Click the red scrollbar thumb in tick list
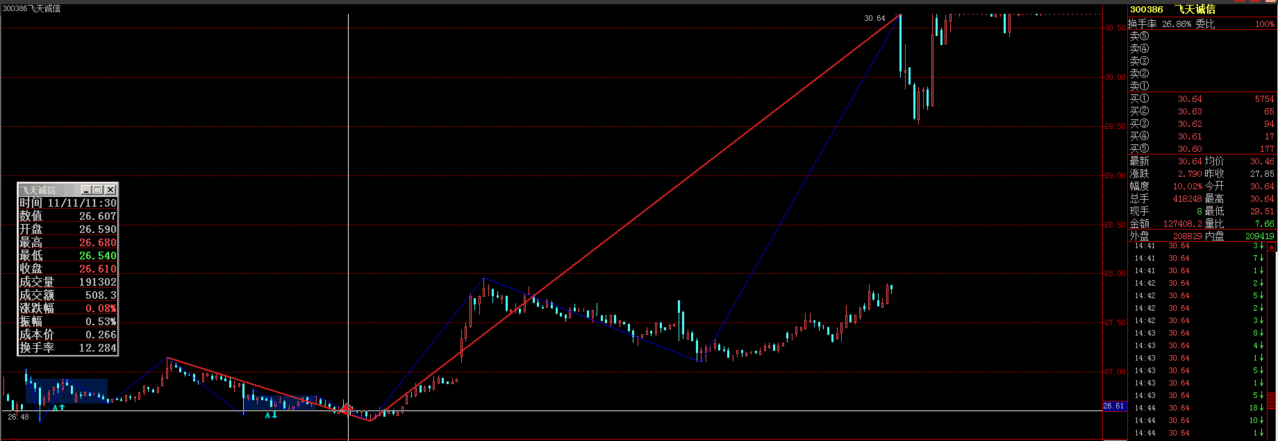 coord(1272,400)
